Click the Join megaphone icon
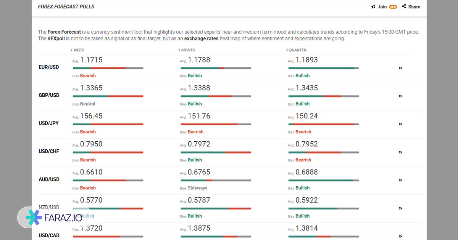 click(x=373, y=7)
